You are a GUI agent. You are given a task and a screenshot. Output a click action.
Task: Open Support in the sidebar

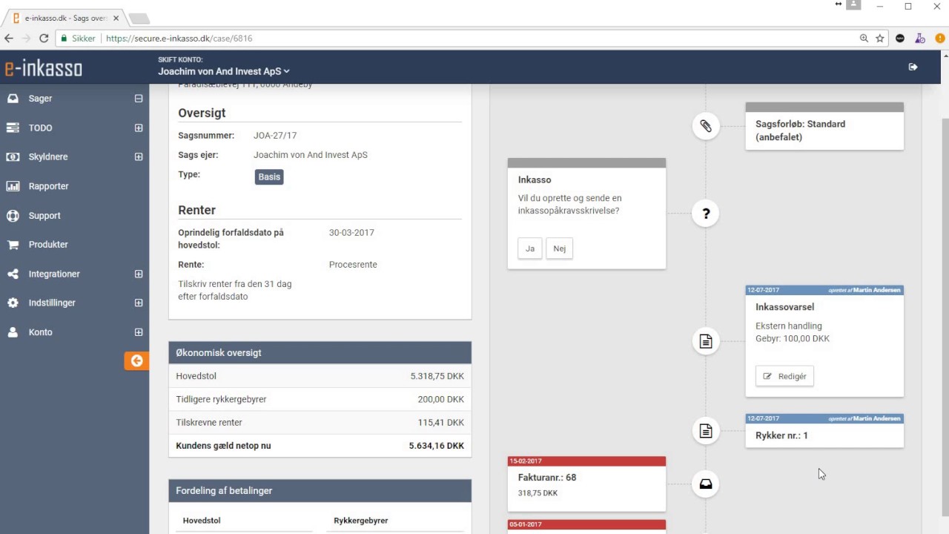click(x=44, y=216)
